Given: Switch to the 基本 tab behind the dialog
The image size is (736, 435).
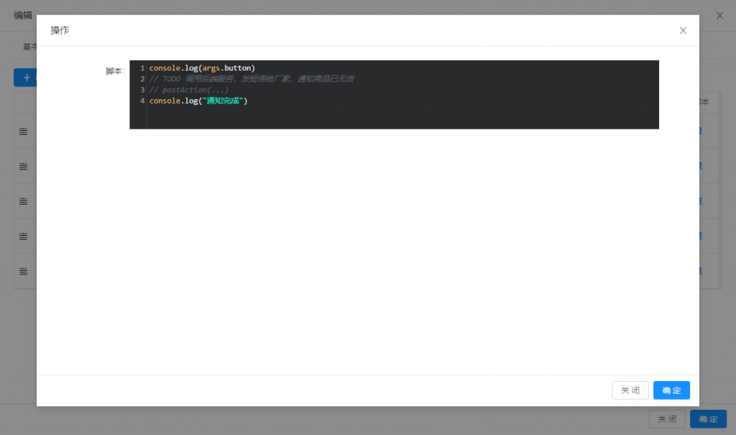Looking at the screenshot, I should (29, 46).
